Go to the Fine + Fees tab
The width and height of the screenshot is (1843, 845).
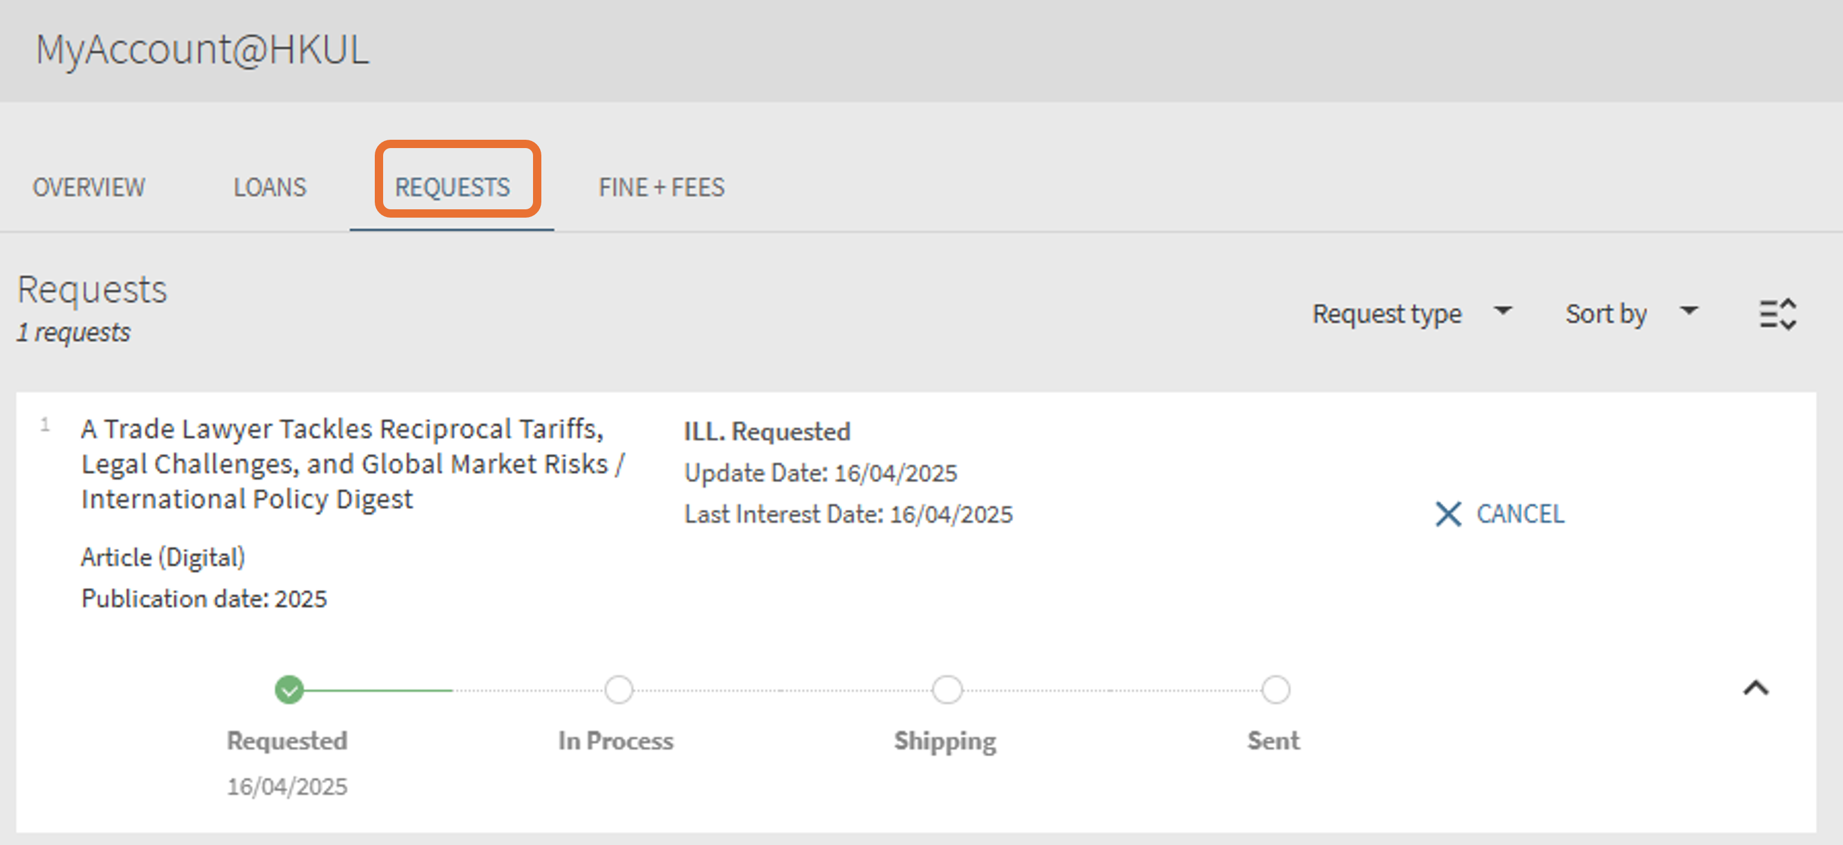[x=661, y=187]
